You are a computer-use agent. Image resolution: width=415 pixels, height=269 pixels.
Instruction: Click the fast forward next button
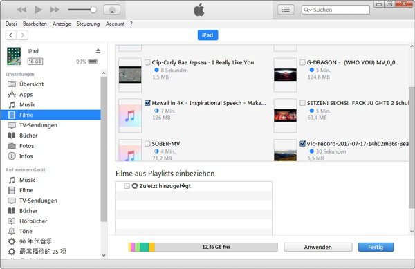tap(55, 10)
